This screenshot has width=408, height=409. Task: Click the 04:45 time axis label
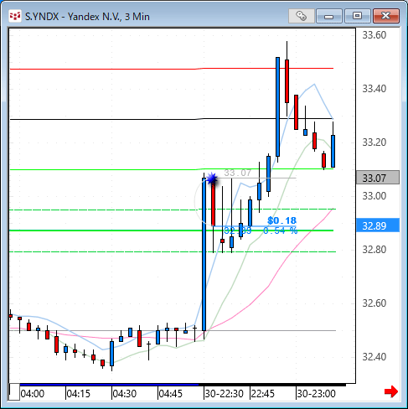click(x=171, y=394)
